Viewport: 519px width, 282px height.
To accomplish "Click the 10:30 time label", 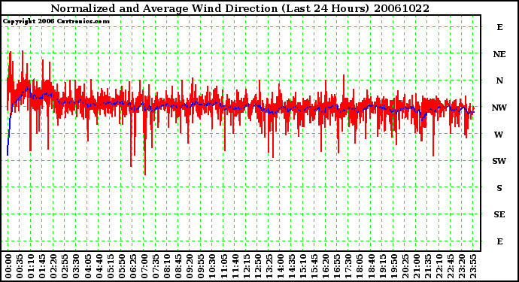I will click(213, 266).
